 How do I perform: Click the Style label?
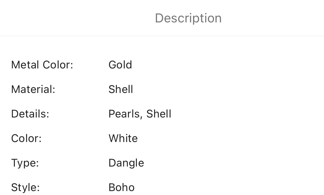pyautogui.click(x=25, y=187)
